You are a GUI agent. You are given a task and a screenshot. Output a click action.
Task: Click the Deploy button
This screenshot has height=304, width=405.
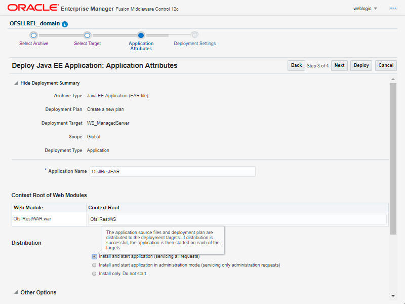361,65
